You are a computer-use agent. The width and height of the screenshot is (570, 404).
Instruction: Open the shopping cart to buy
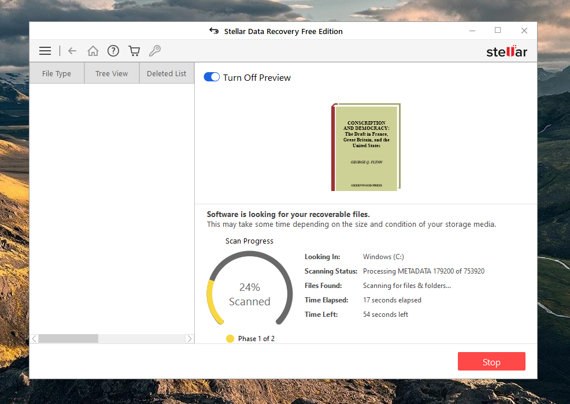(x=134, y=51)
